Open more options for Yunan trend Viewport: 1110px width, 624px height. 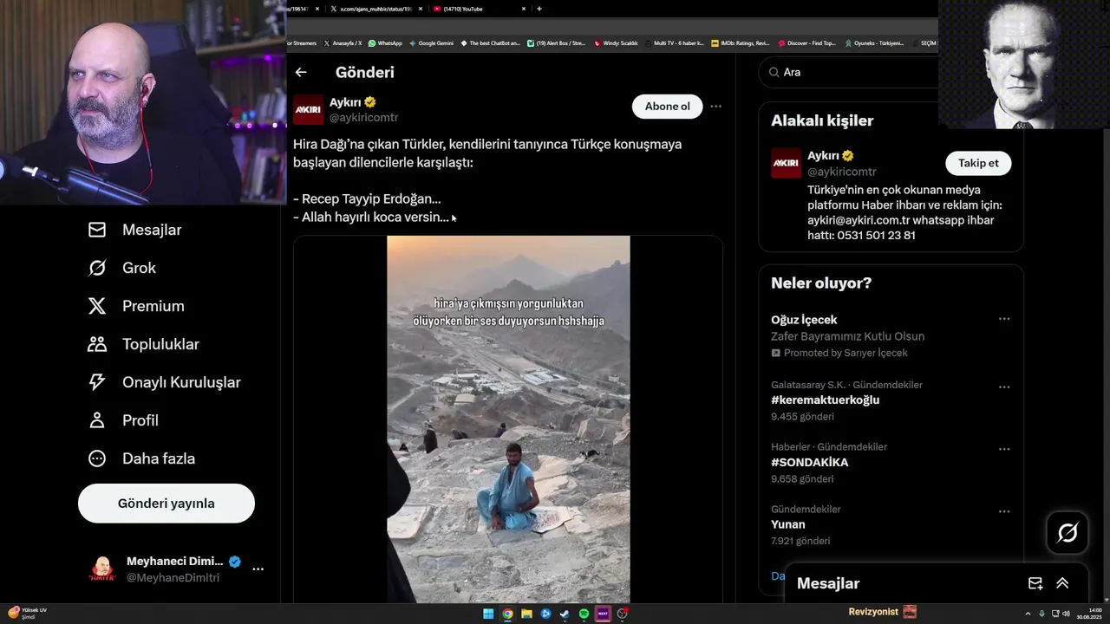(1004, 511)
